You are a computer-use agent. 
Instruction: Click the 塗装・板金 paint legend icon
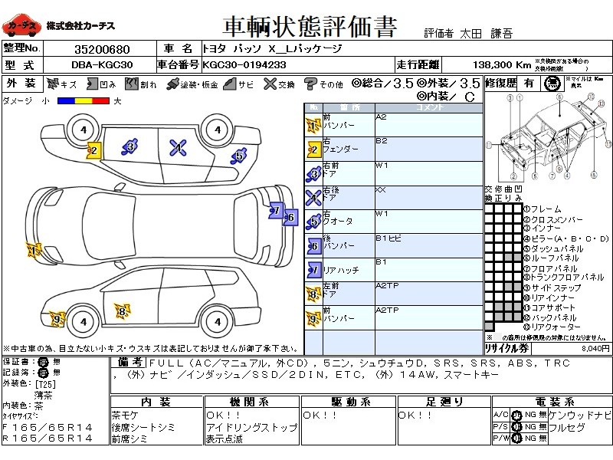(x=172, y=84)
